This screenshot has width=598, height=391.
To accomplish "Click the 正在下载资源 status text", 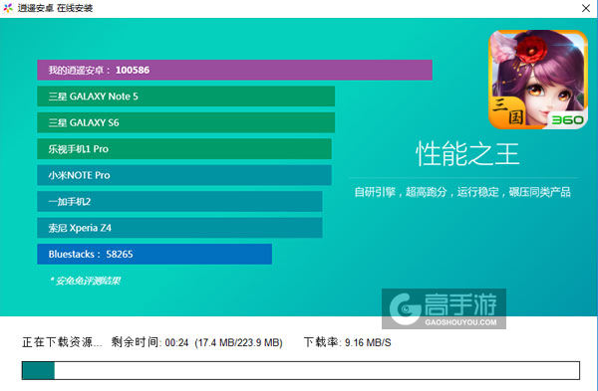I will click(x=62, y=342).
